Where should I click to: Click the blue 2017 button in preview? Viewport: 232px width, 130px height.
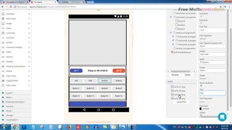pyautogui.click(x=76, y=71)
